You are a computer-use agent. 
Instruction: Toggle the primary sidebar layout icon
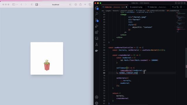pos(176,3)
